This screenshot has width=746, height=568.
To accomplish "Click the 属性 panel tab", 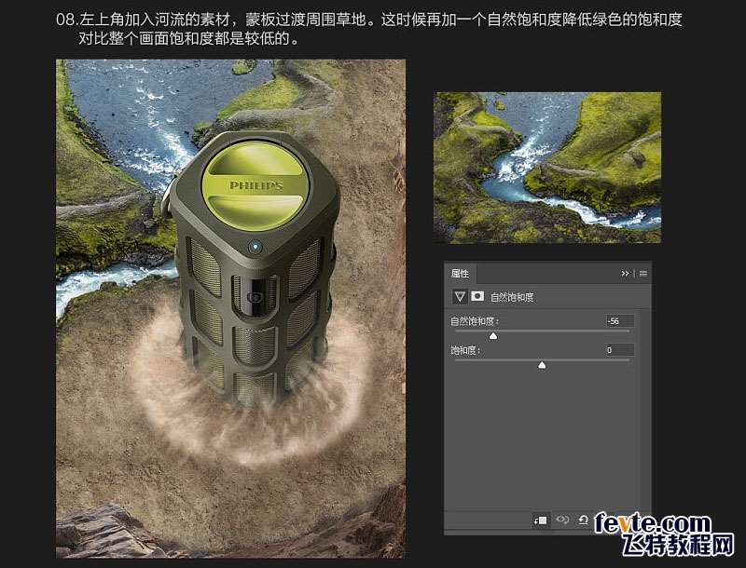I will 460,273.
